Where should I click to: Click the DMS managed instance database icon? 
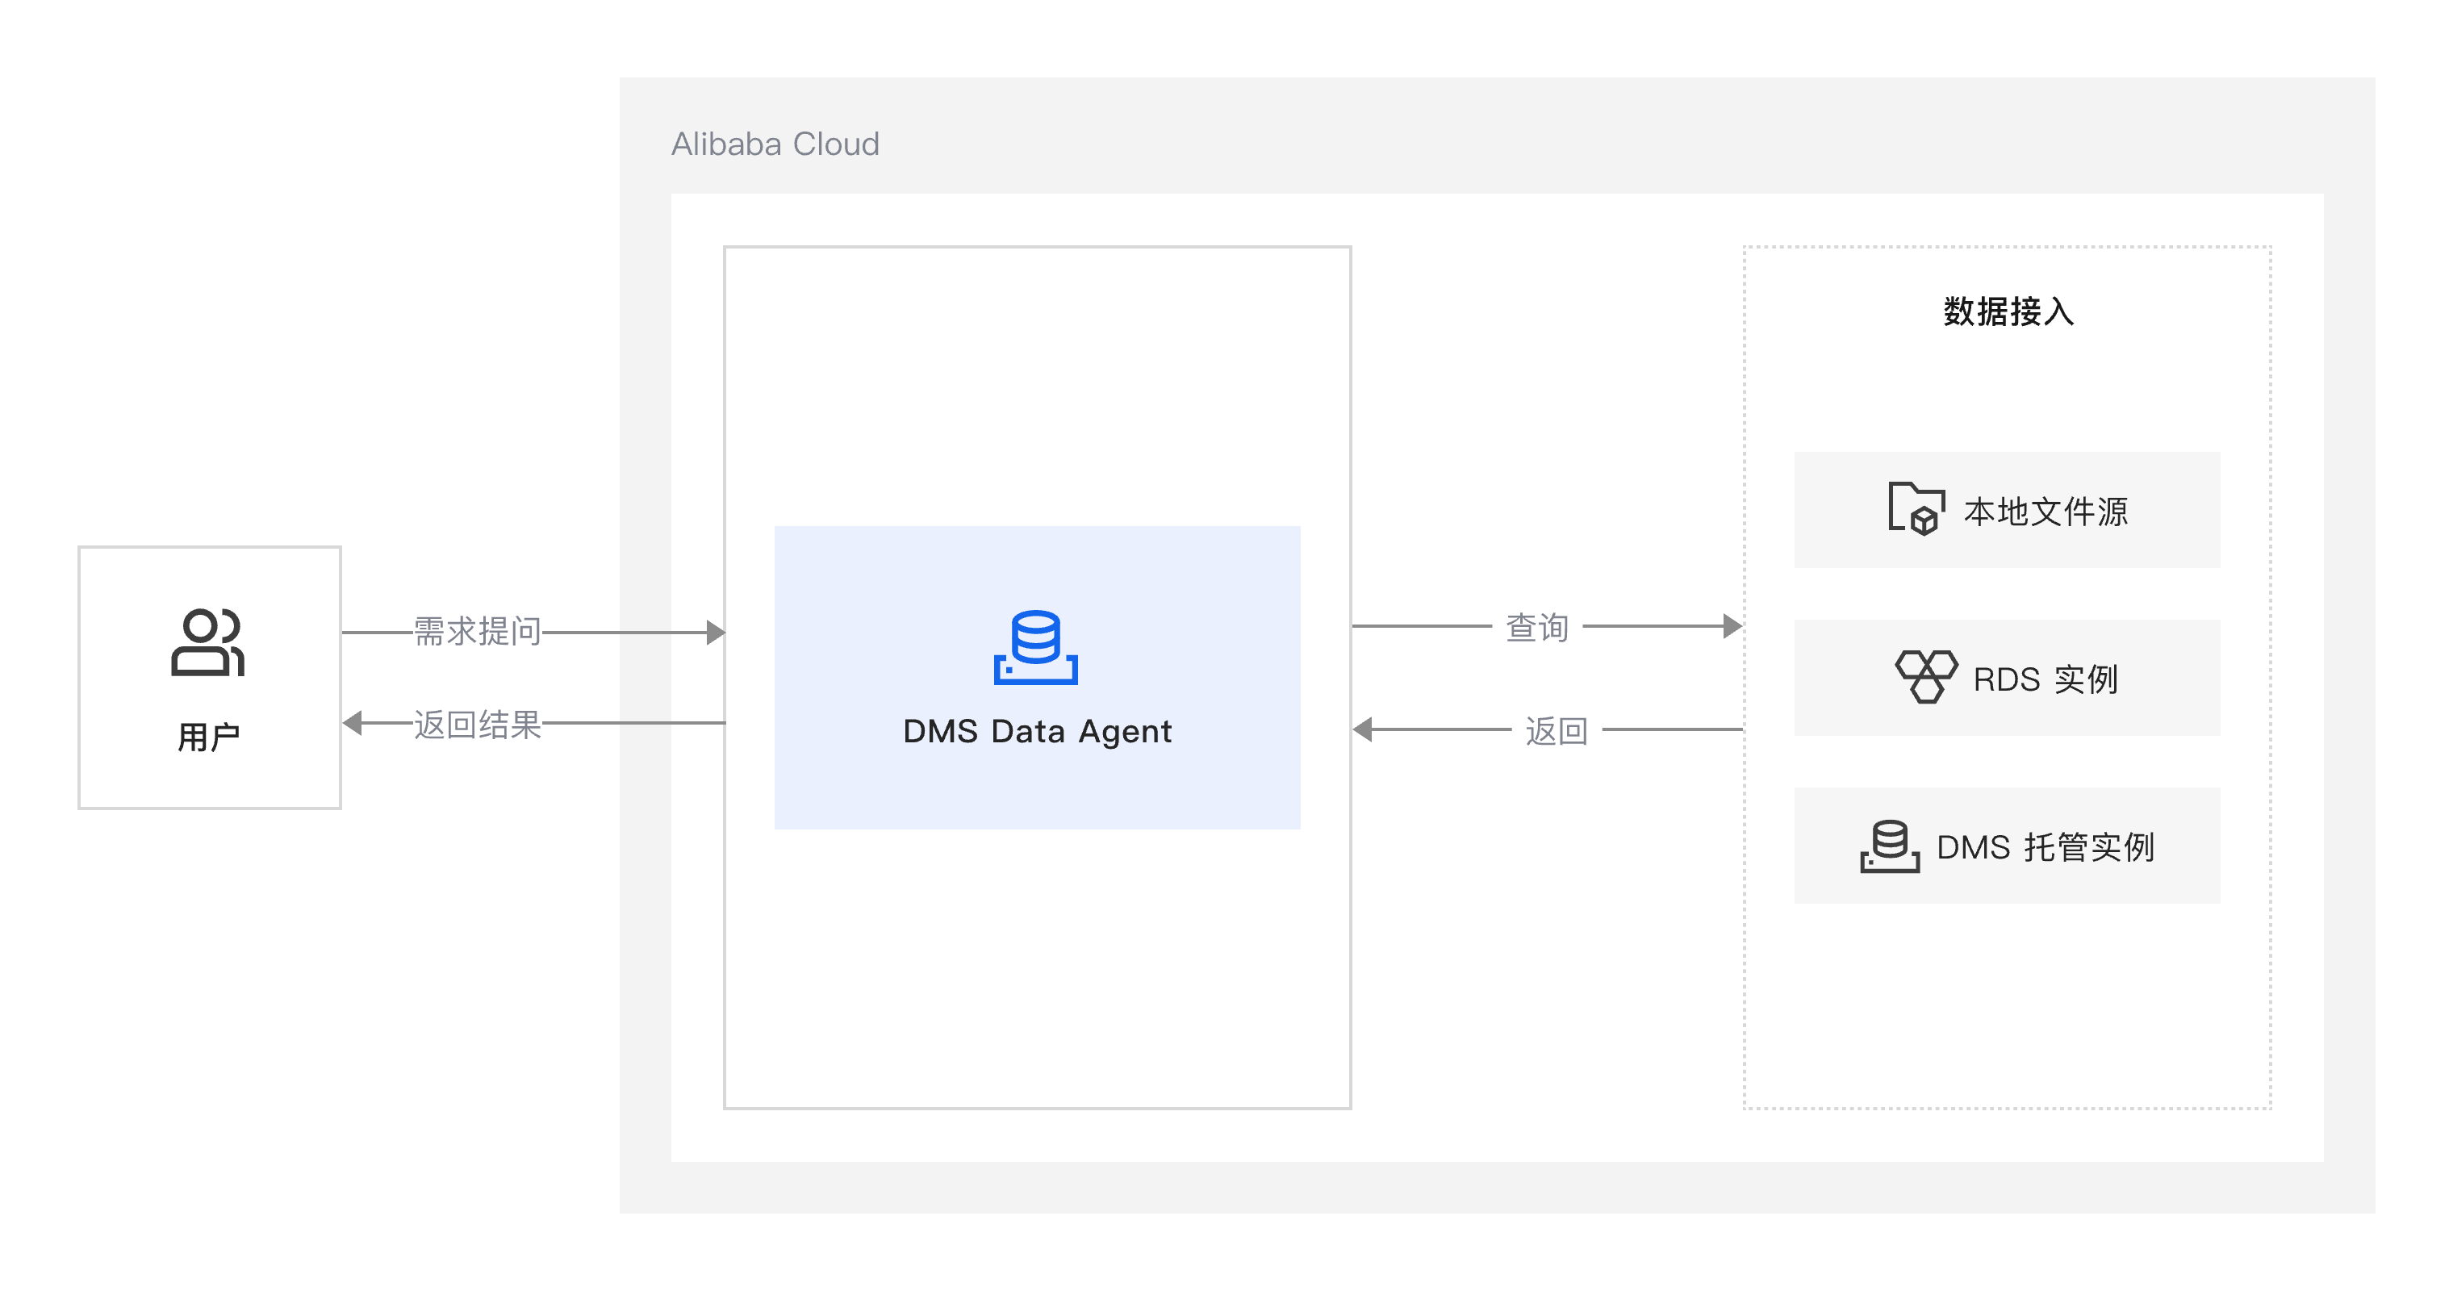[1889, 846]
